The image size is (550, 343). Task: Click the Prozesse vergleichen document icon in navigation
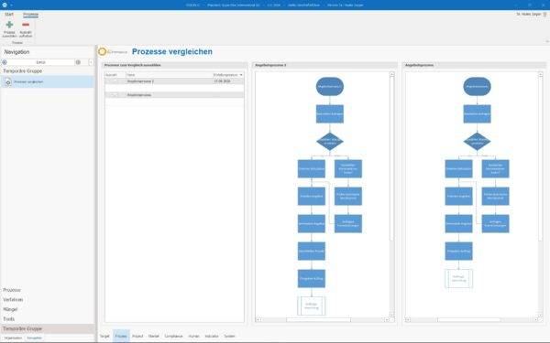pos(7,82)
